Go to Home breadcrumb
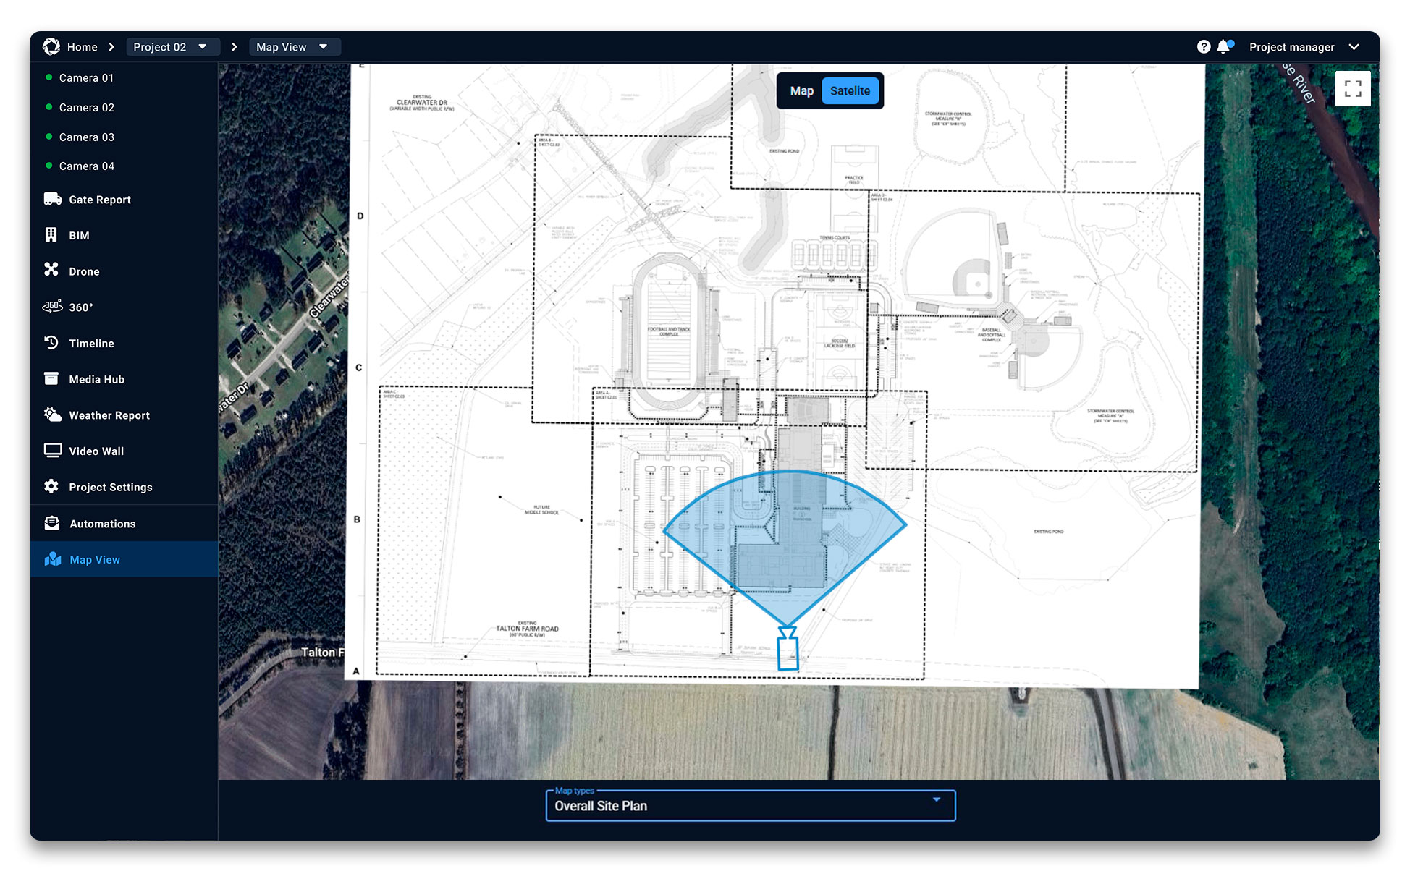This screenshot has height=871, width=1410. (82, 47)
